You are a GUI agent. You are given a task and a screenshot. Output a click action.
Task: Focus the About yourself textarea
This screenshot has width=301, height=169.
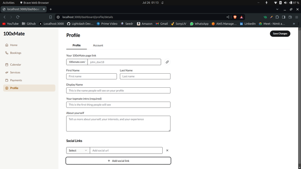[118, 123]
